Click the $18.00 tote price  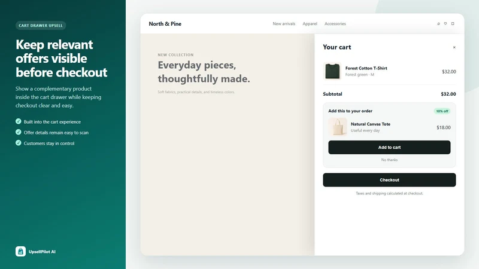(443, 127)
